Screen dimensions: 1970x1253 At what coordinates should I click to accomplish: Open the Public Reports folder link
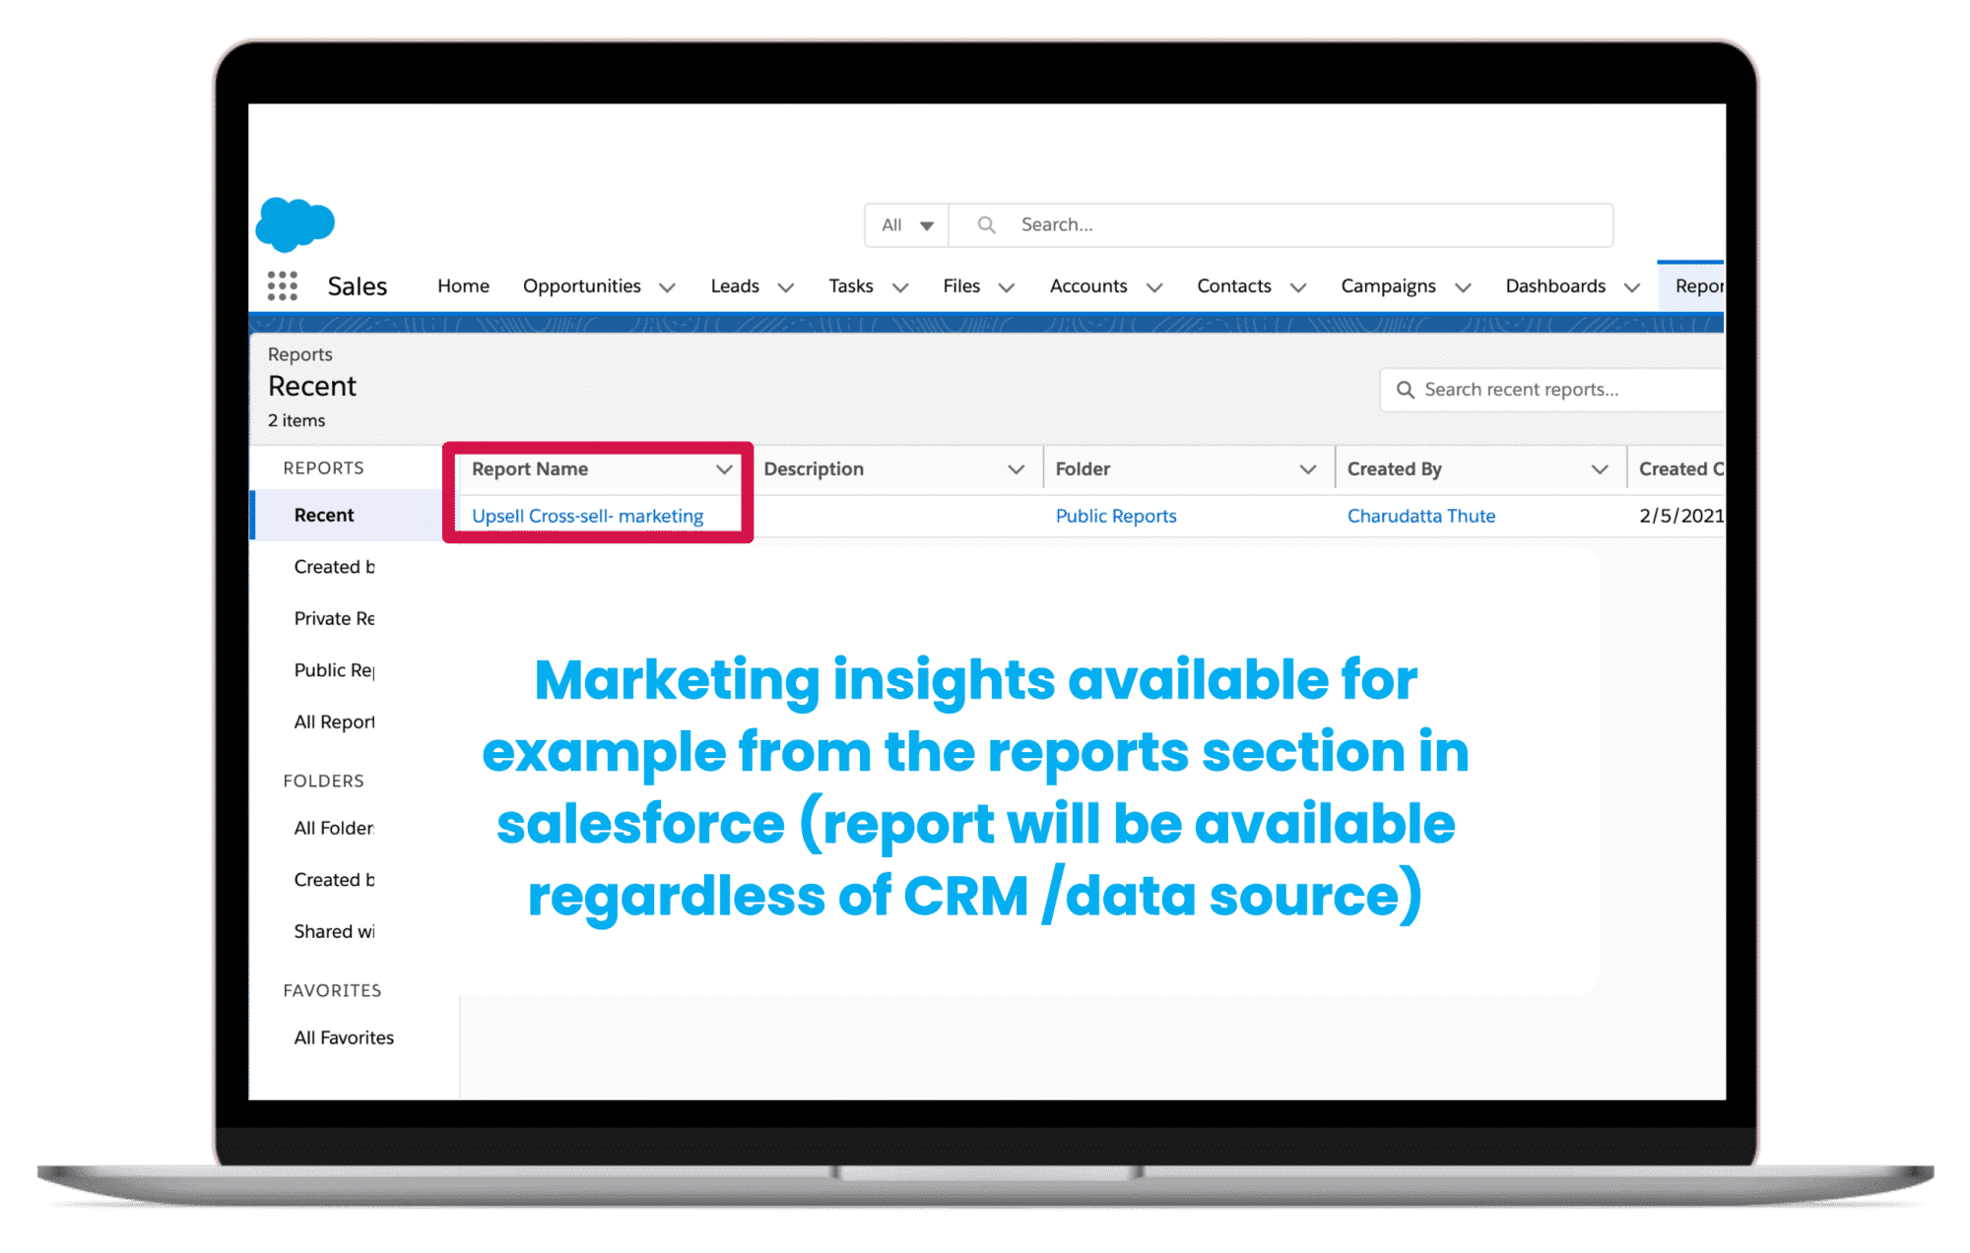click(1116, 516)
